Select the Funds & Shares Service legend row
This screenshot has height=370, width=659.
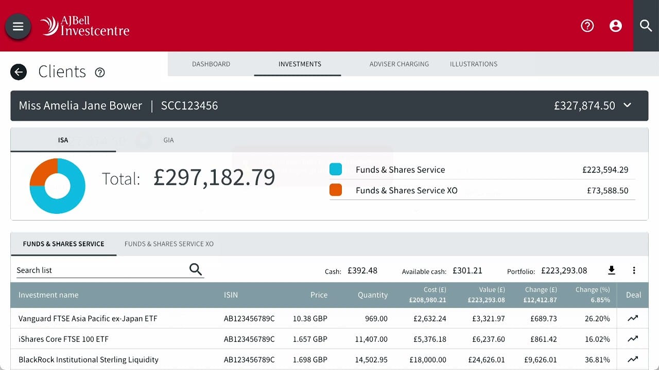[x=482, y=170]
